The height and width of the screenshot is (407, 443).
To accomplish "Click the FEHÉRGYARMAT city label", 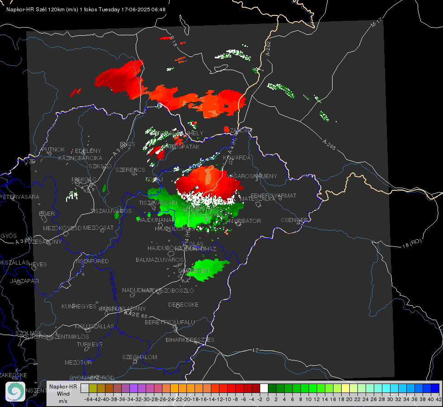I will pos(273,195).
